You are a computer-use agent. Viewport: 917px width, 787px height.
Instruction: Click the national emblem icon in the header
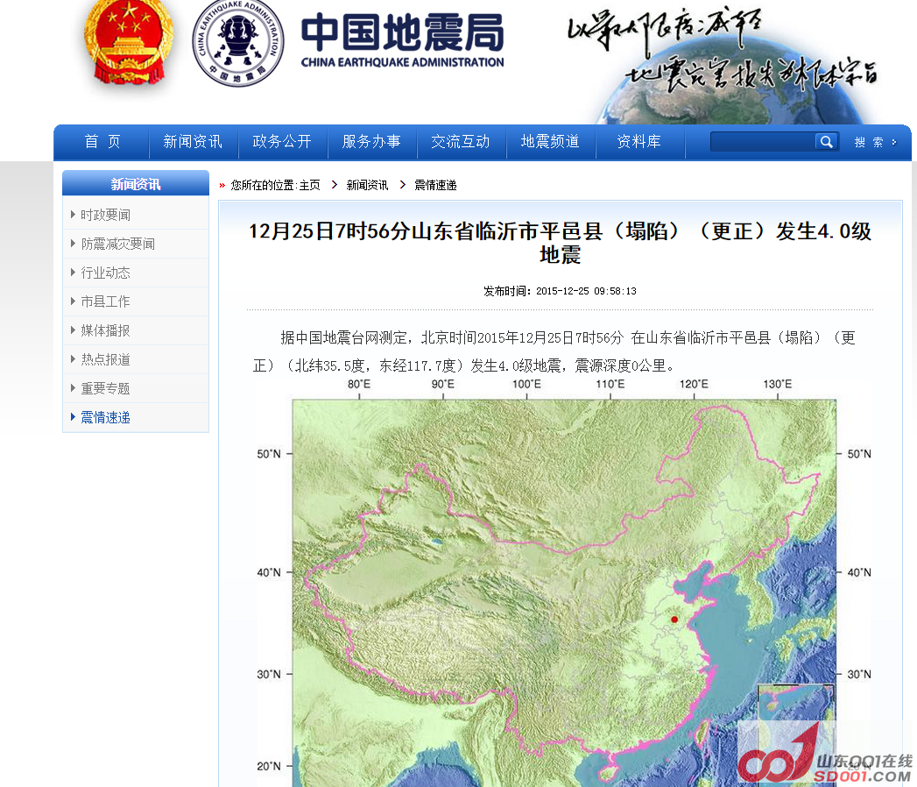[x=128, y=42]
